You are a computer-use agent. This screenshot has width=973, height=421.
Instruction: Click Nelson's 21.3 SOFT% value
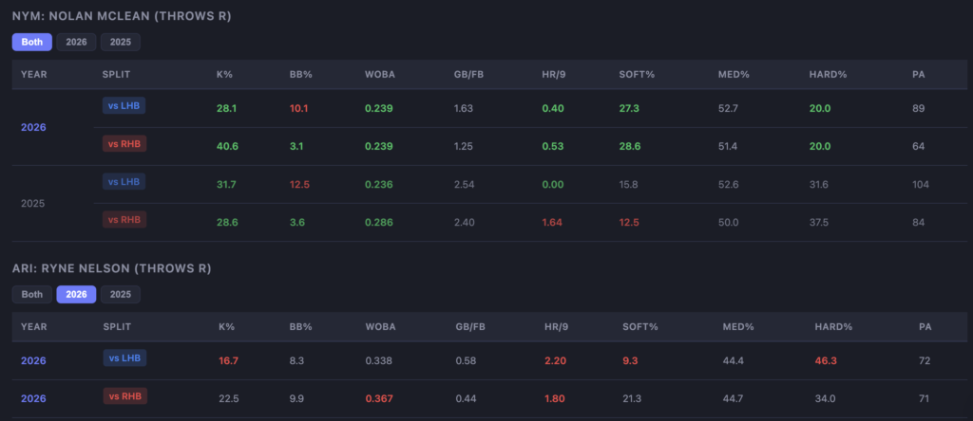click(632, 398)
